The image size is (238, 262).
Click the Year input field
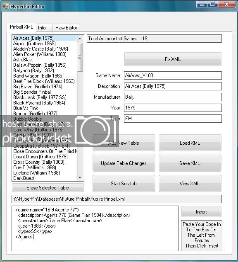173,108
